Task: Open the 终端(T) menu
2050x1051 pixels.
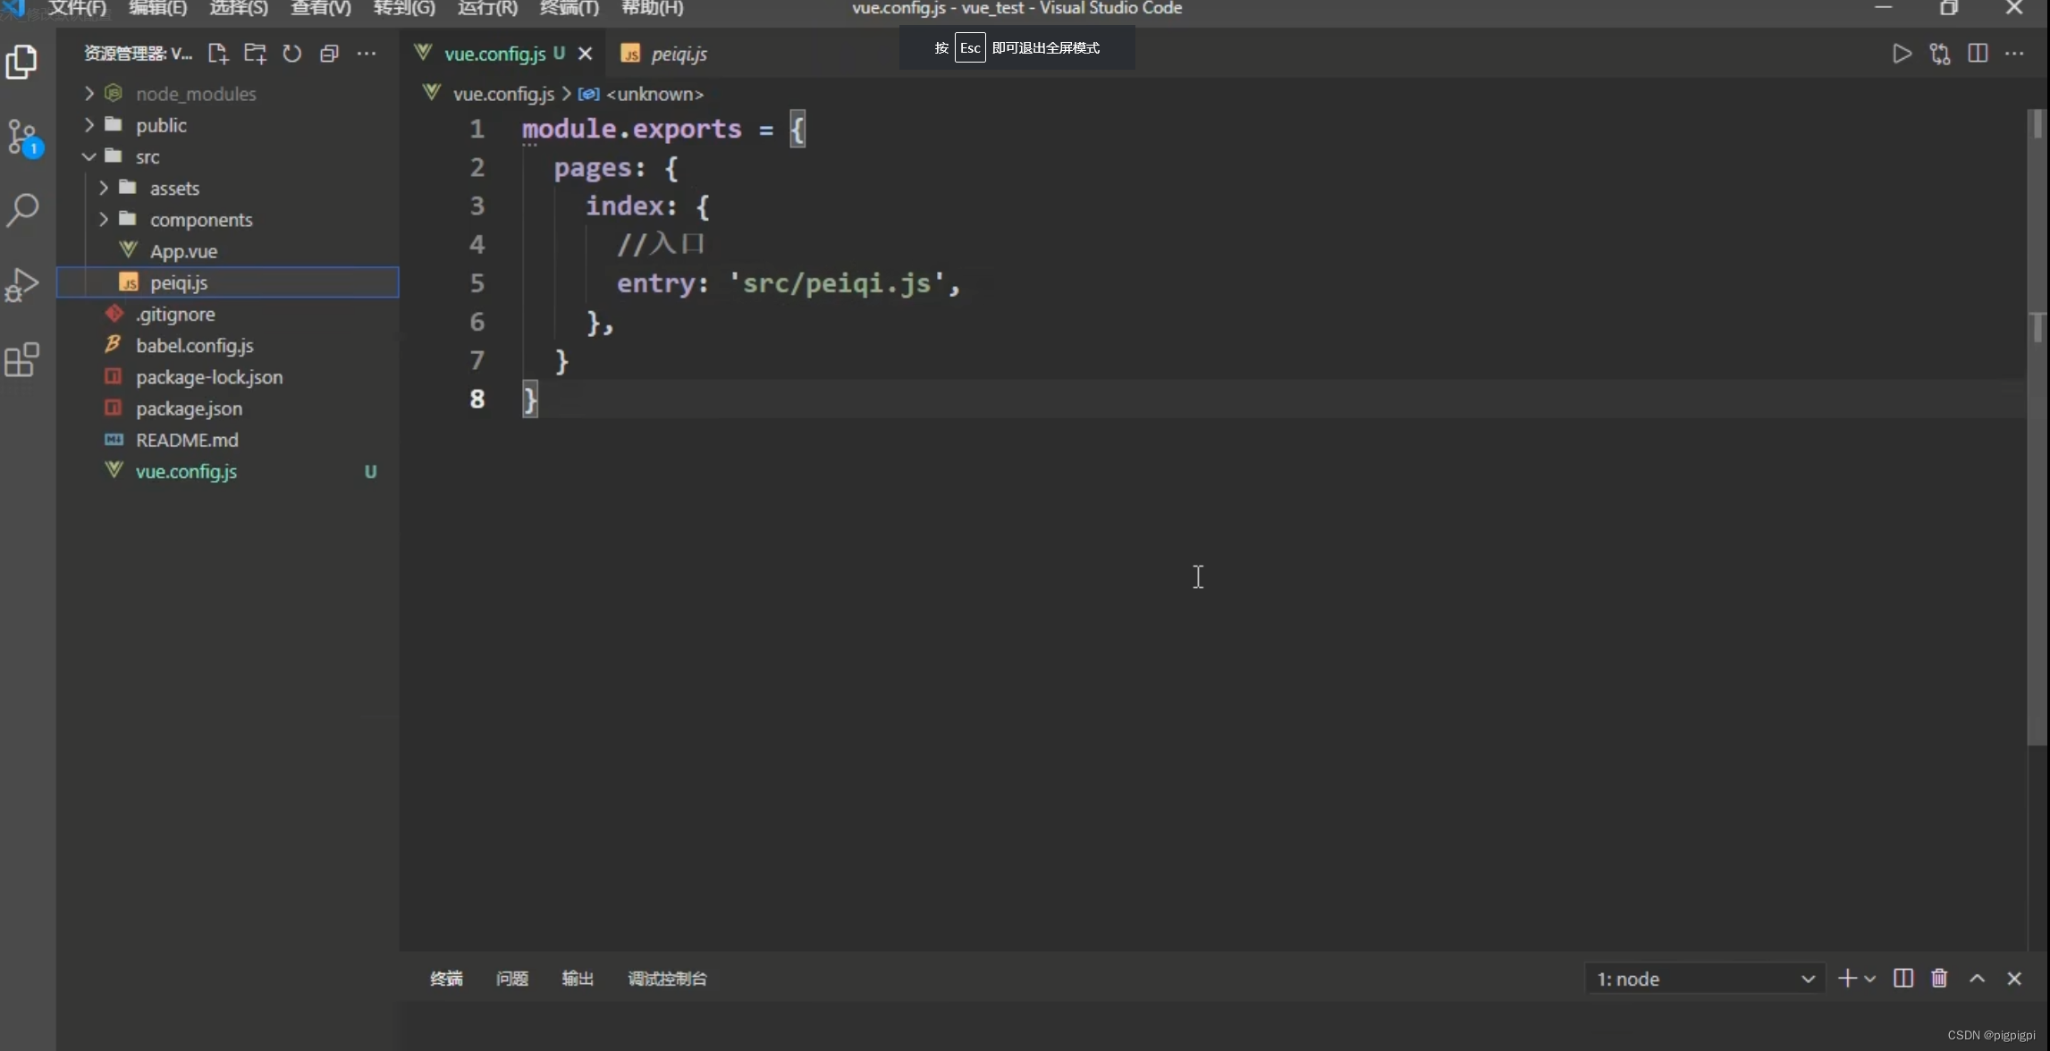Action: [569, 8]
